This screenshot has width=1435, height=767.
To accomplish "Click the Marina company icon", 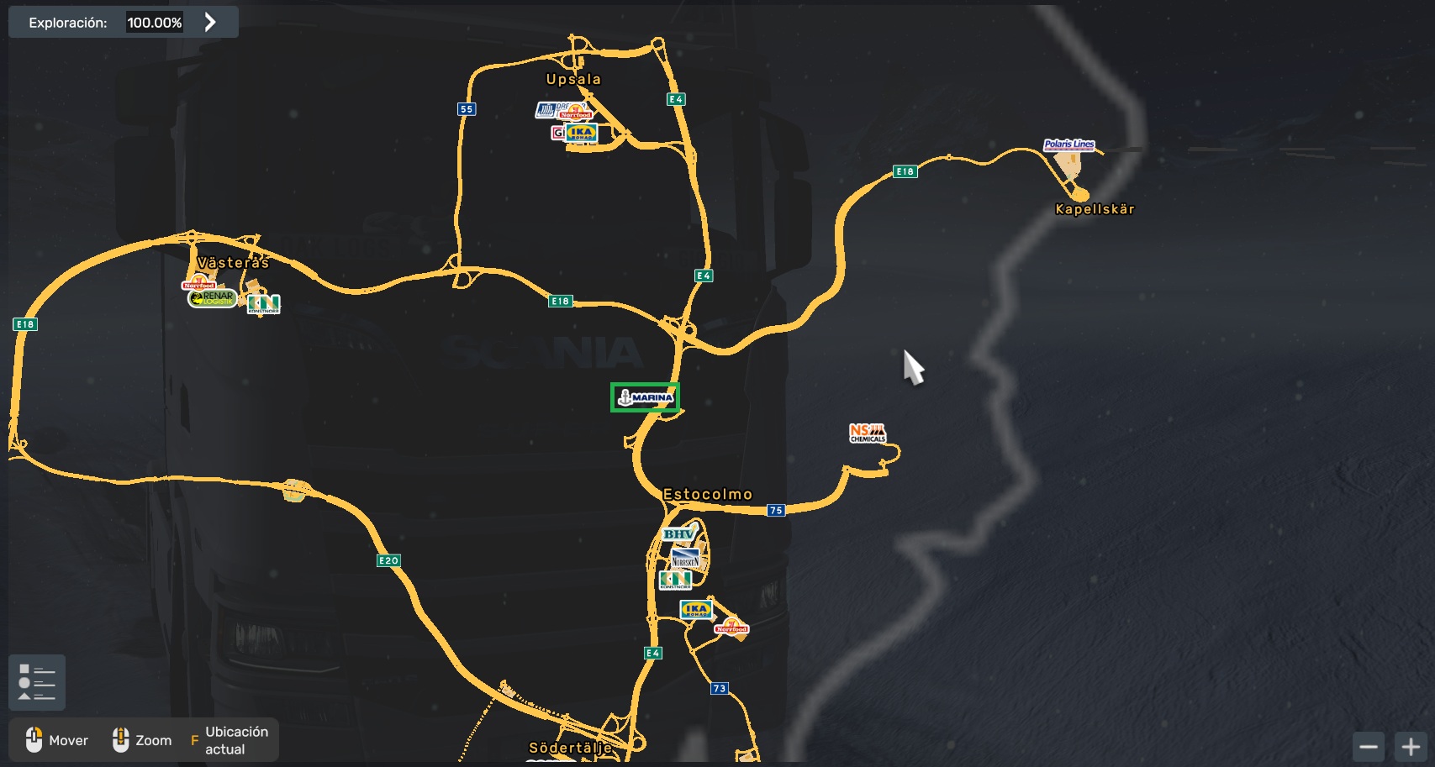I will click(645, 397).
